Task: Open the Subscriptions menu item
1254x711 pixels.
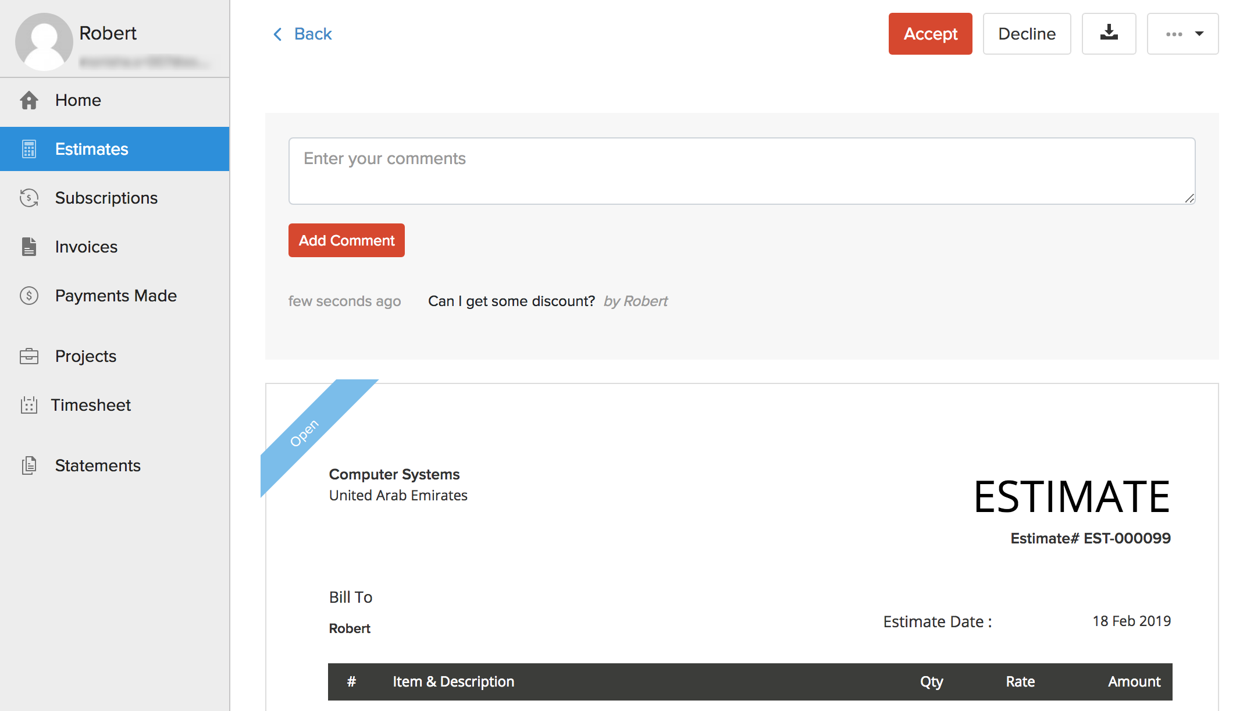Action: tap(106, 198)
